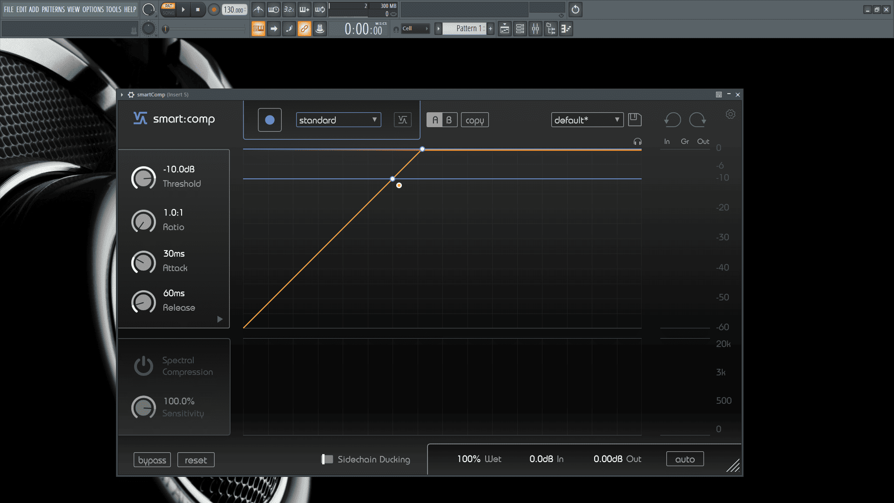Toggle the headphones listen icon
The image size is (894, 503).
(x=637, y=142)
